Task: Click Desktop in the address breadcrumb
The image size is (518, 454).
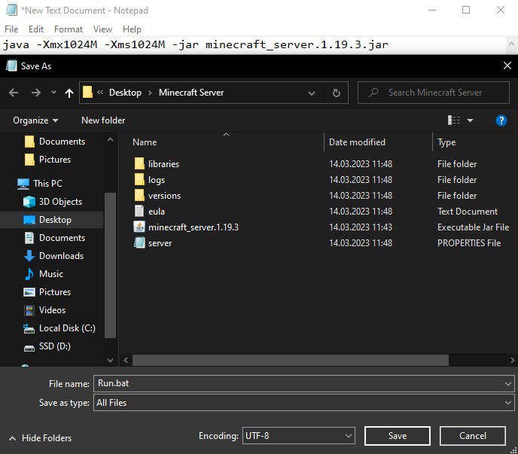Action: pyautogui.click(x=125, y=93)
